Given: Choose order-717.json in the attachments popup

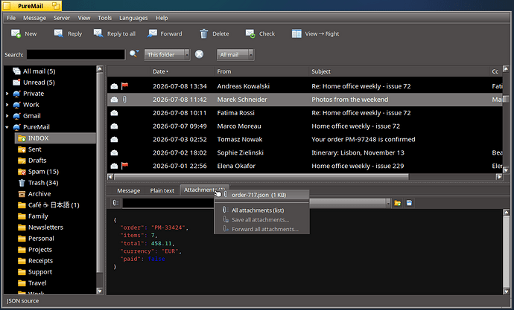Looking at the screenshot, I should click(x=261, y=195).
